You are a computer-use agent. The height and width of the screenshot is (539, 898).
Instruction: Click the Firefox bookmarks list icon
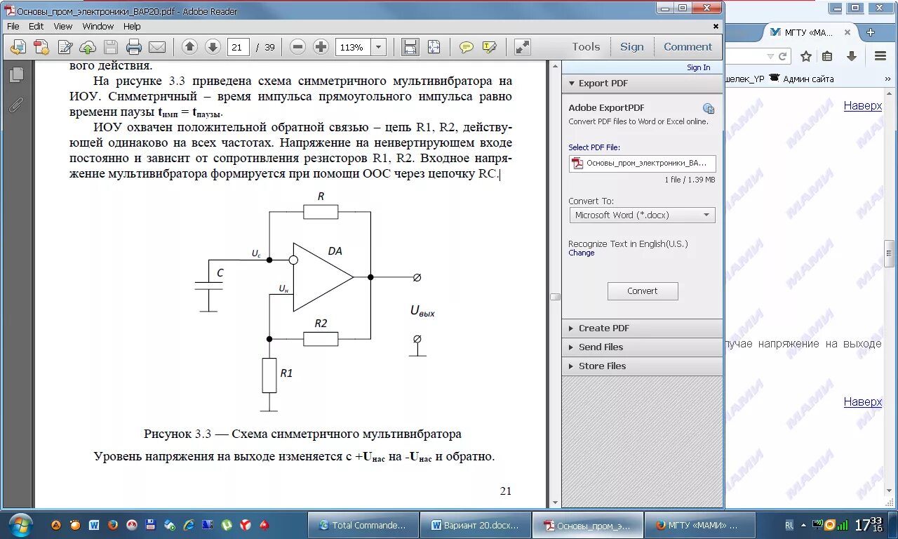828,56
